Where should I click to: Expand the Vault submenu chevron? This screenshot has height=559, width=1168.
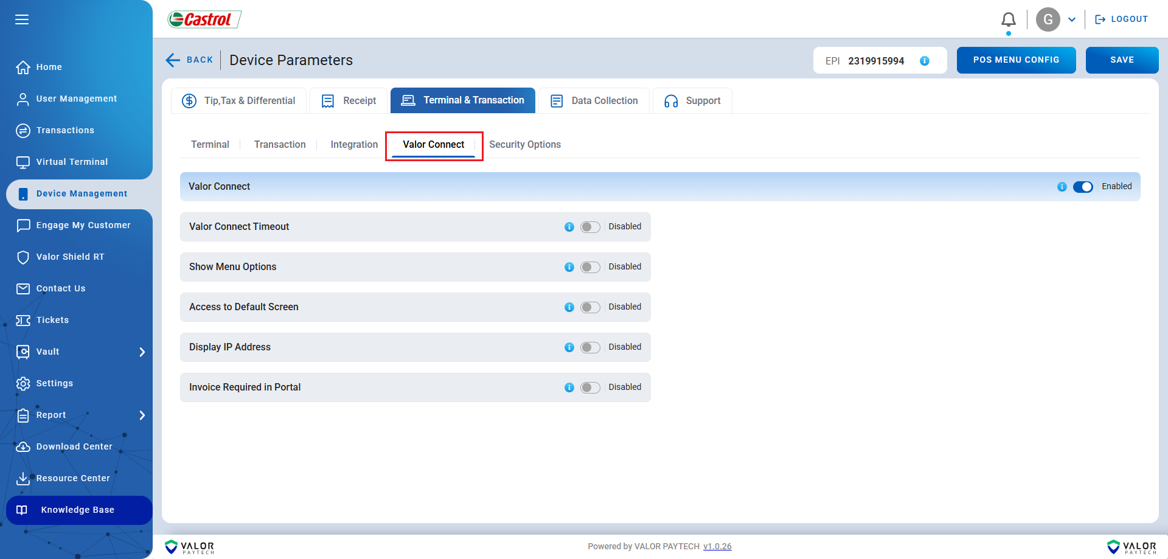142,352
